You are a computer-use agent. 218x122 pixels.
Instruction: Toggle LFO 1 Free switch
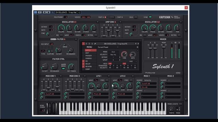pos(107,80)
